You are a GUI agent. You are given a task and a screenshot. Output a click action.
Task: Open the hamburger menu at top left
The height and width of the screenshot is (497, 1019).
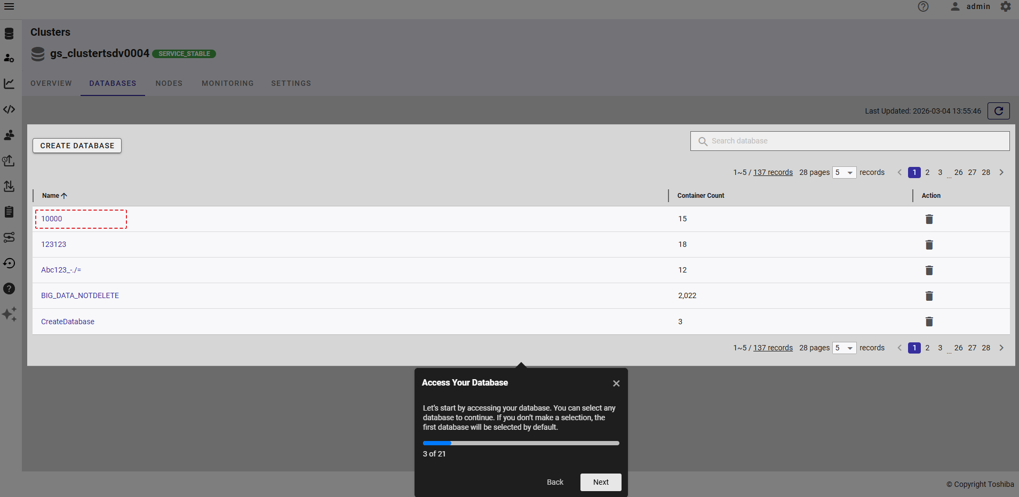click(9, 6)
